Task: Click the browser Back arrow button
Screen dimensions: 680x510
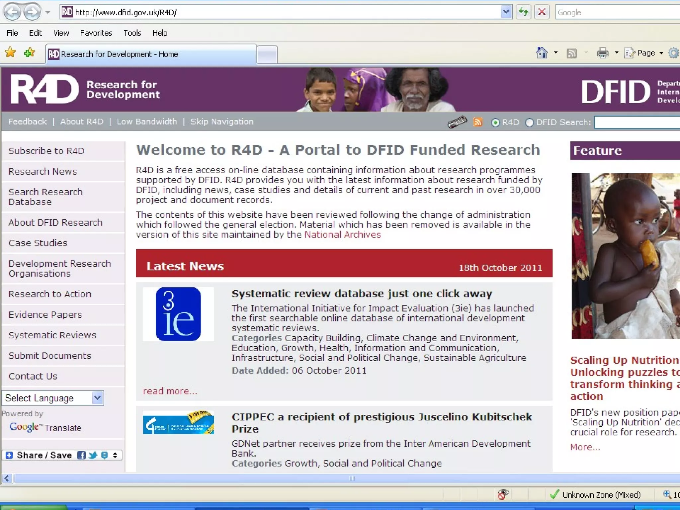Action: pyautogui.click(x=12, y=12)
